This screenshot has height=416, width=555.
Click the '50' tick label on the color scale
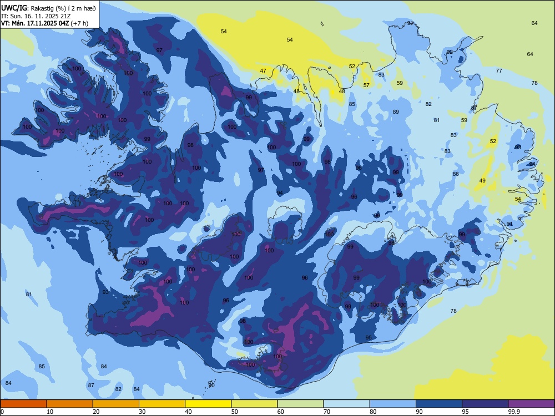pyautogui.click(x=234, y=412)
